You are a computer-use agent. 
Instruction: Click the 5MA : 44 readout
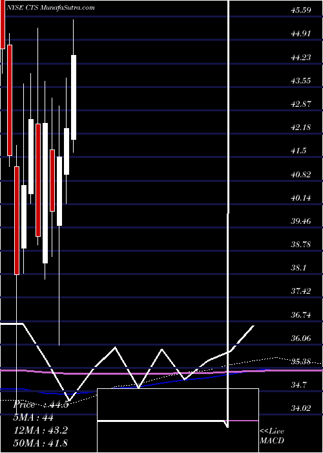[x=34, y=417]
